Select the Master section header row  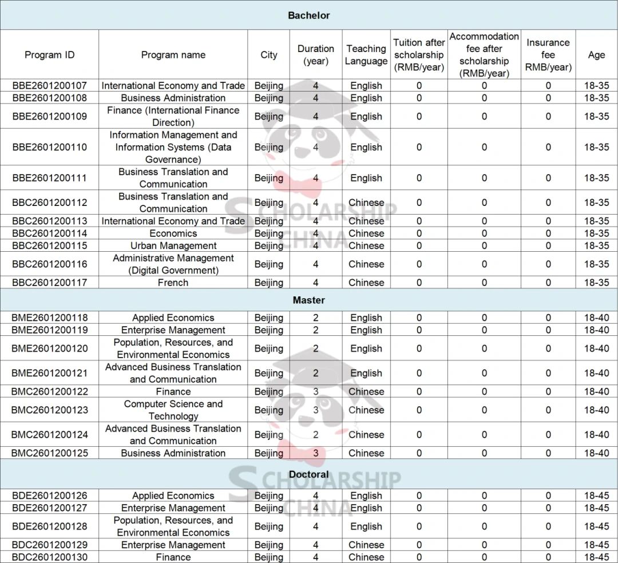308,300
